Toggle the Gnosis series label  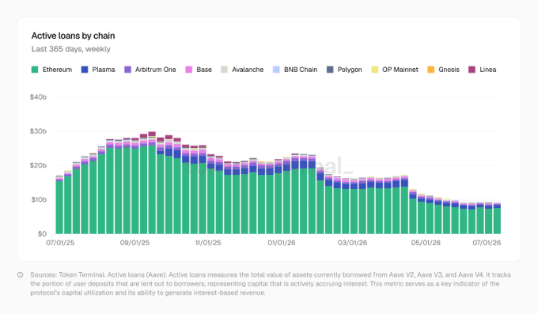tap(449, 70)
